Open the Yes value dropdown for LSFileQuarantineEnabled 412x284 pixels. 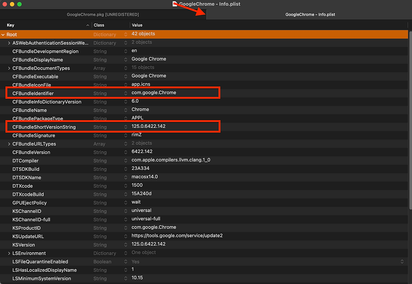point(402,262)
